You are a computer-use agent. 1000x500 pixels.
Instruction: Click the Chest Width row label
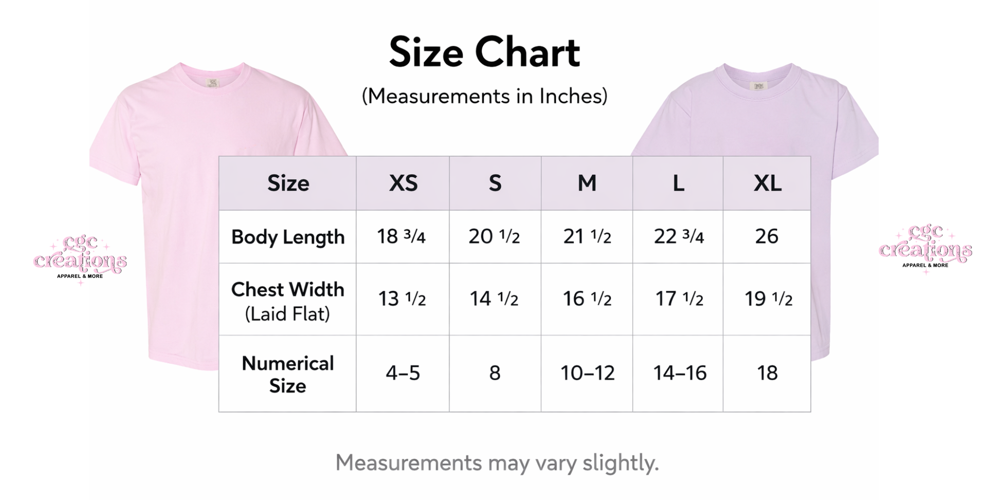pos(288,300)
